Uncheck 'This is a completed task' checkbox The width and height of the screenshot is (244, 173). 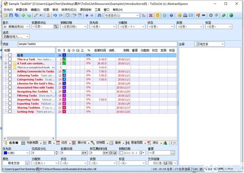(10, 67)
